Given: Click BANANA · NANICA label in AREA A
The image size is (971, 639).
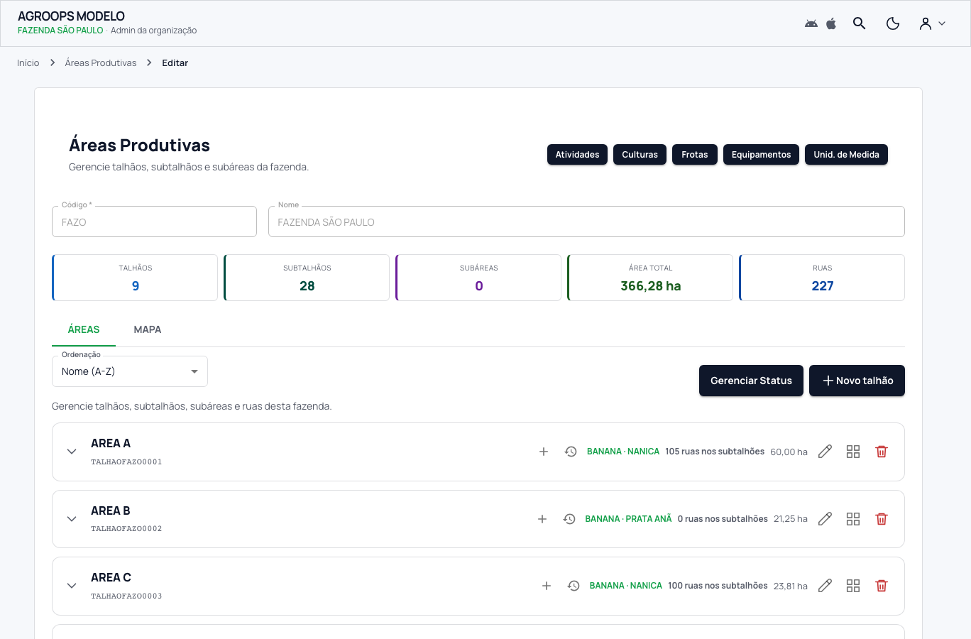Looking at the screenshot, I should (623, 452).
